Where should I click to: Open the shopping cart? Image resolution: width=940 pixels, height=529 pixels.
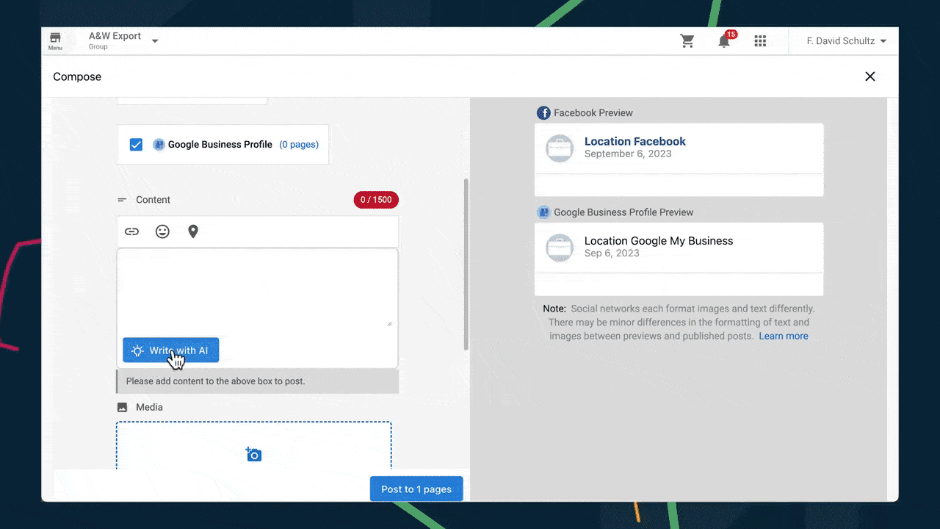[x=687, y=41]
